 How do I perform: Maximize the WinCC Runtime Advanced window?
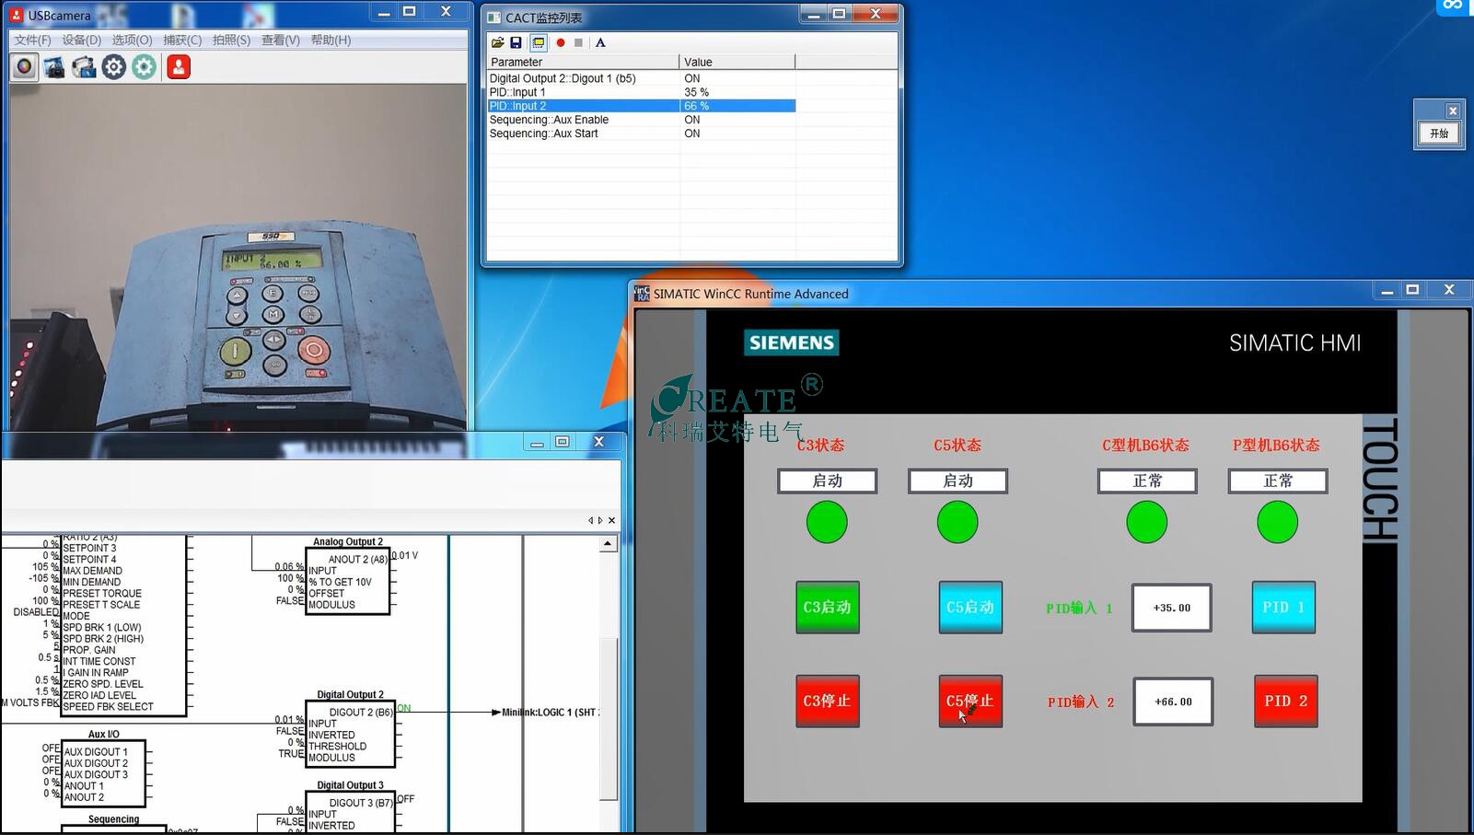click(1412, 290)
